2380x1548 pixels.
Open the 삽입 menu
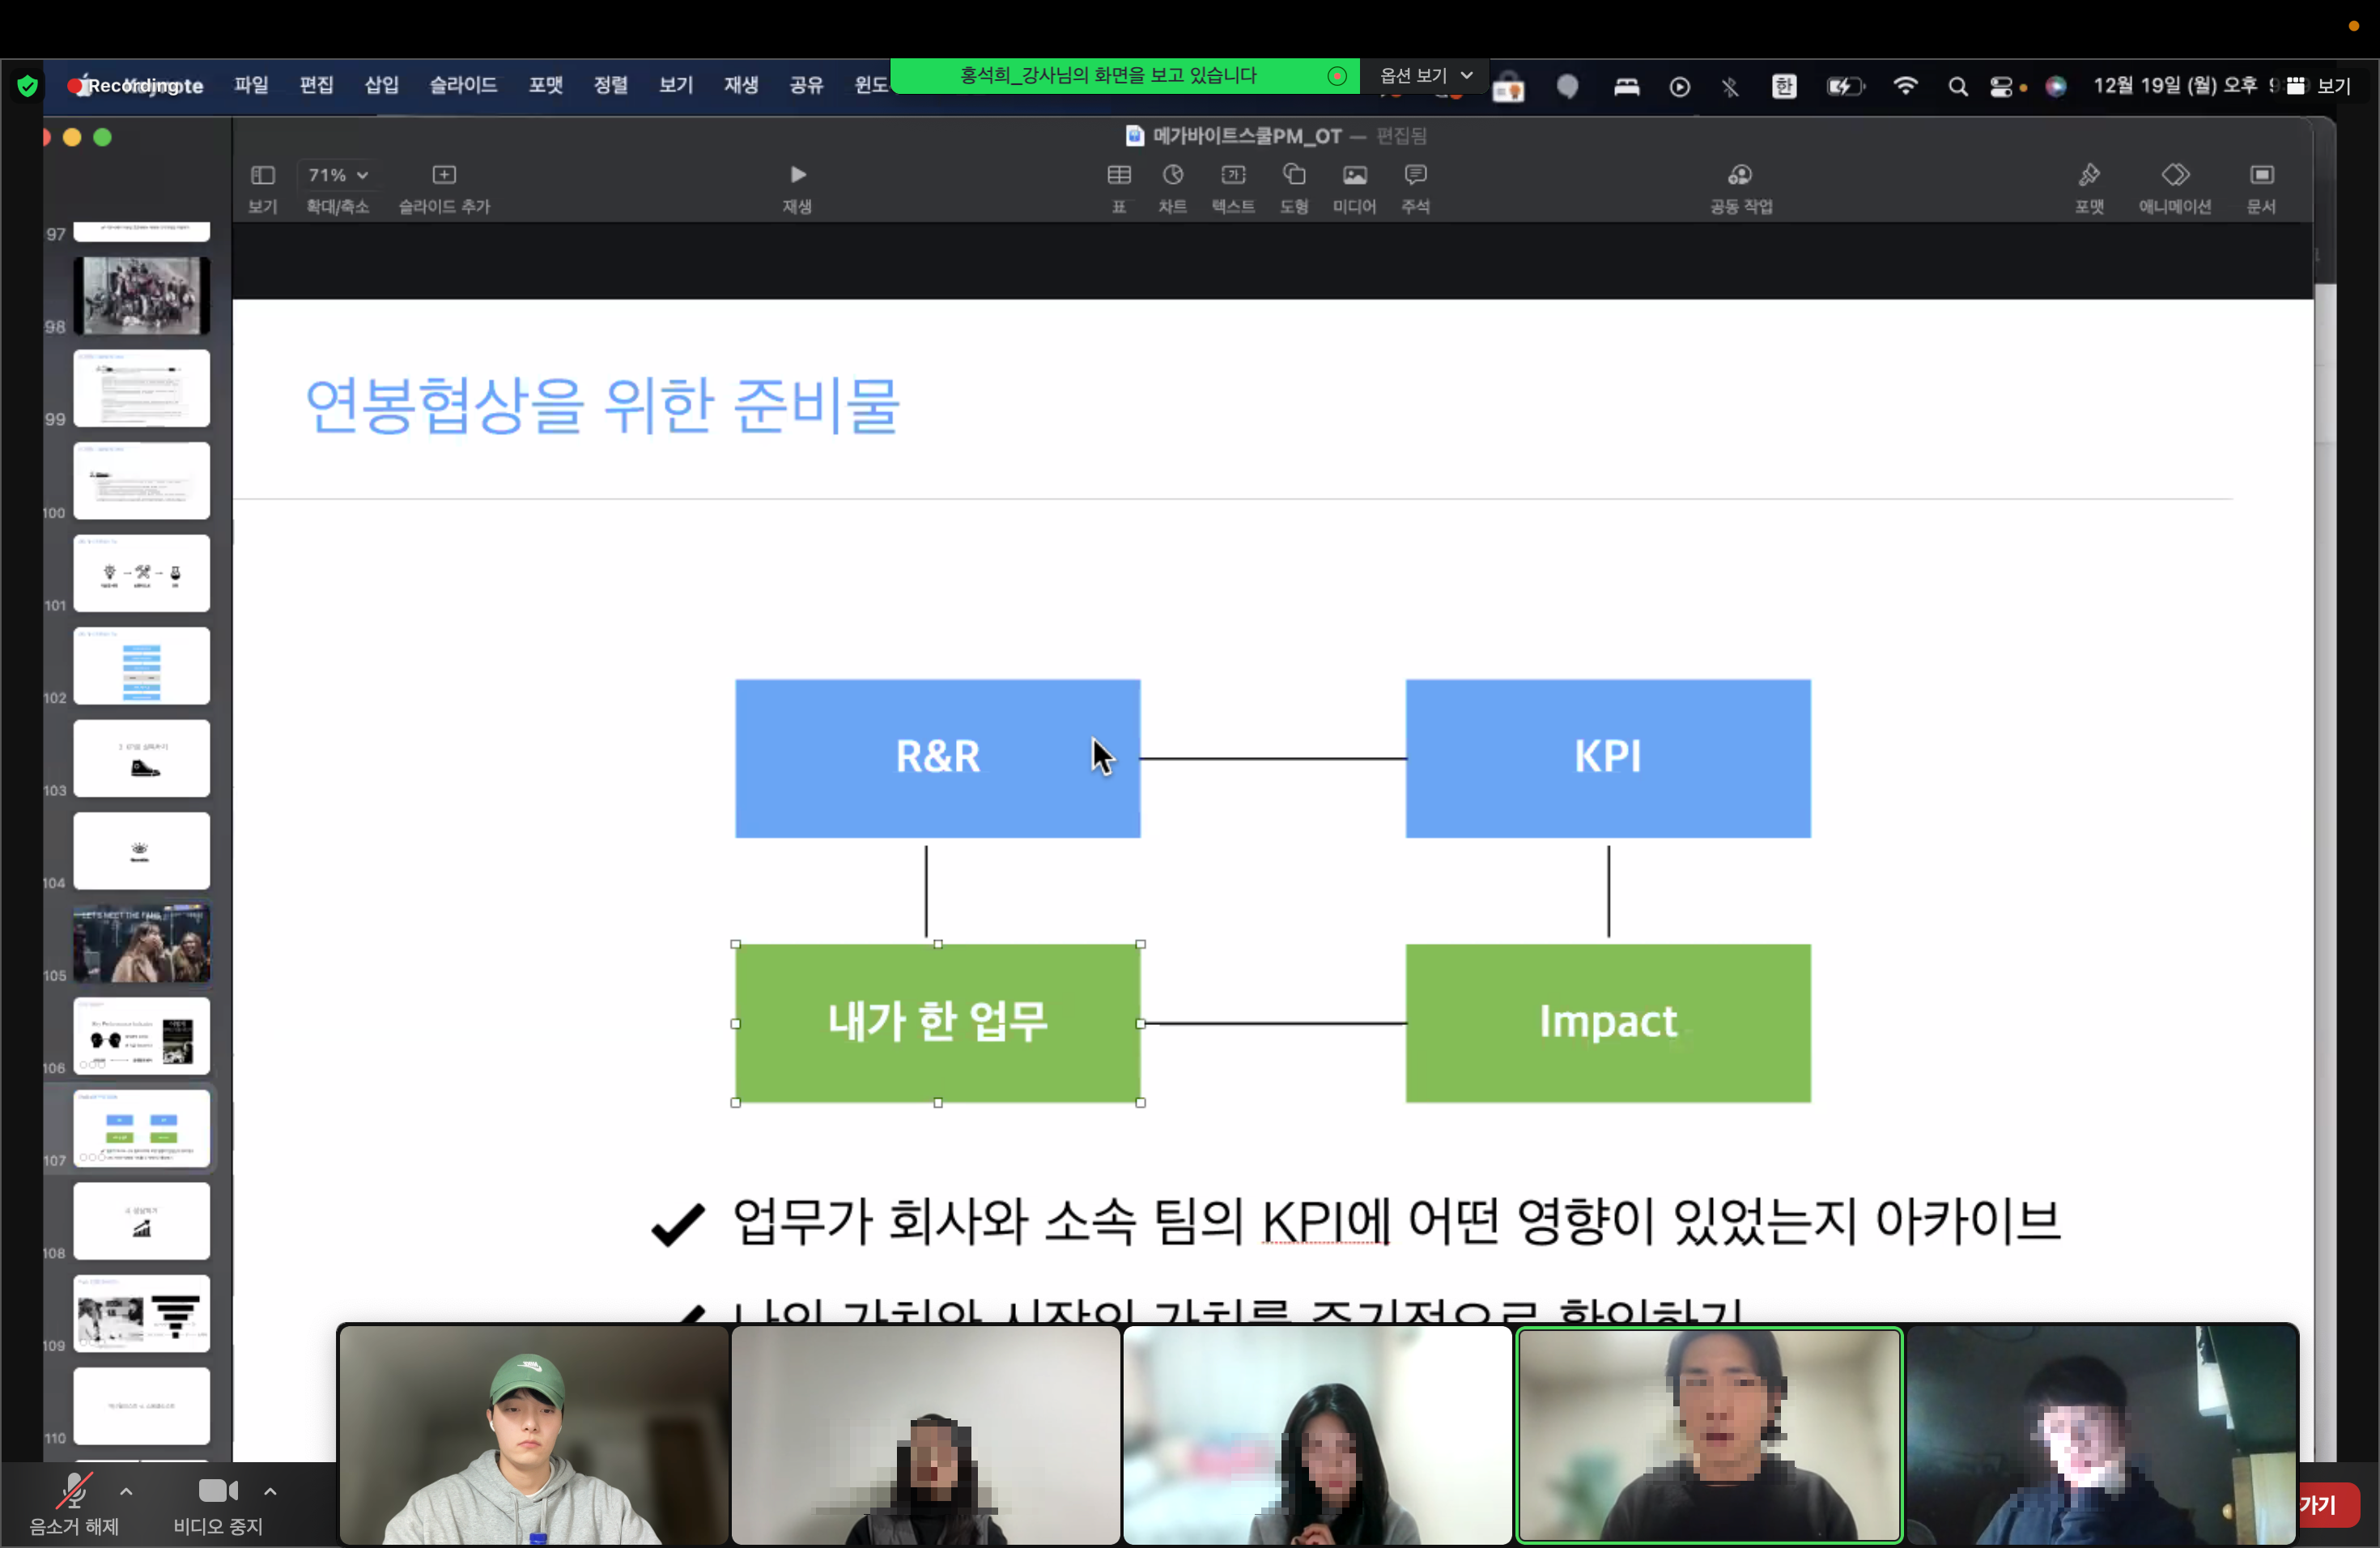381,86
